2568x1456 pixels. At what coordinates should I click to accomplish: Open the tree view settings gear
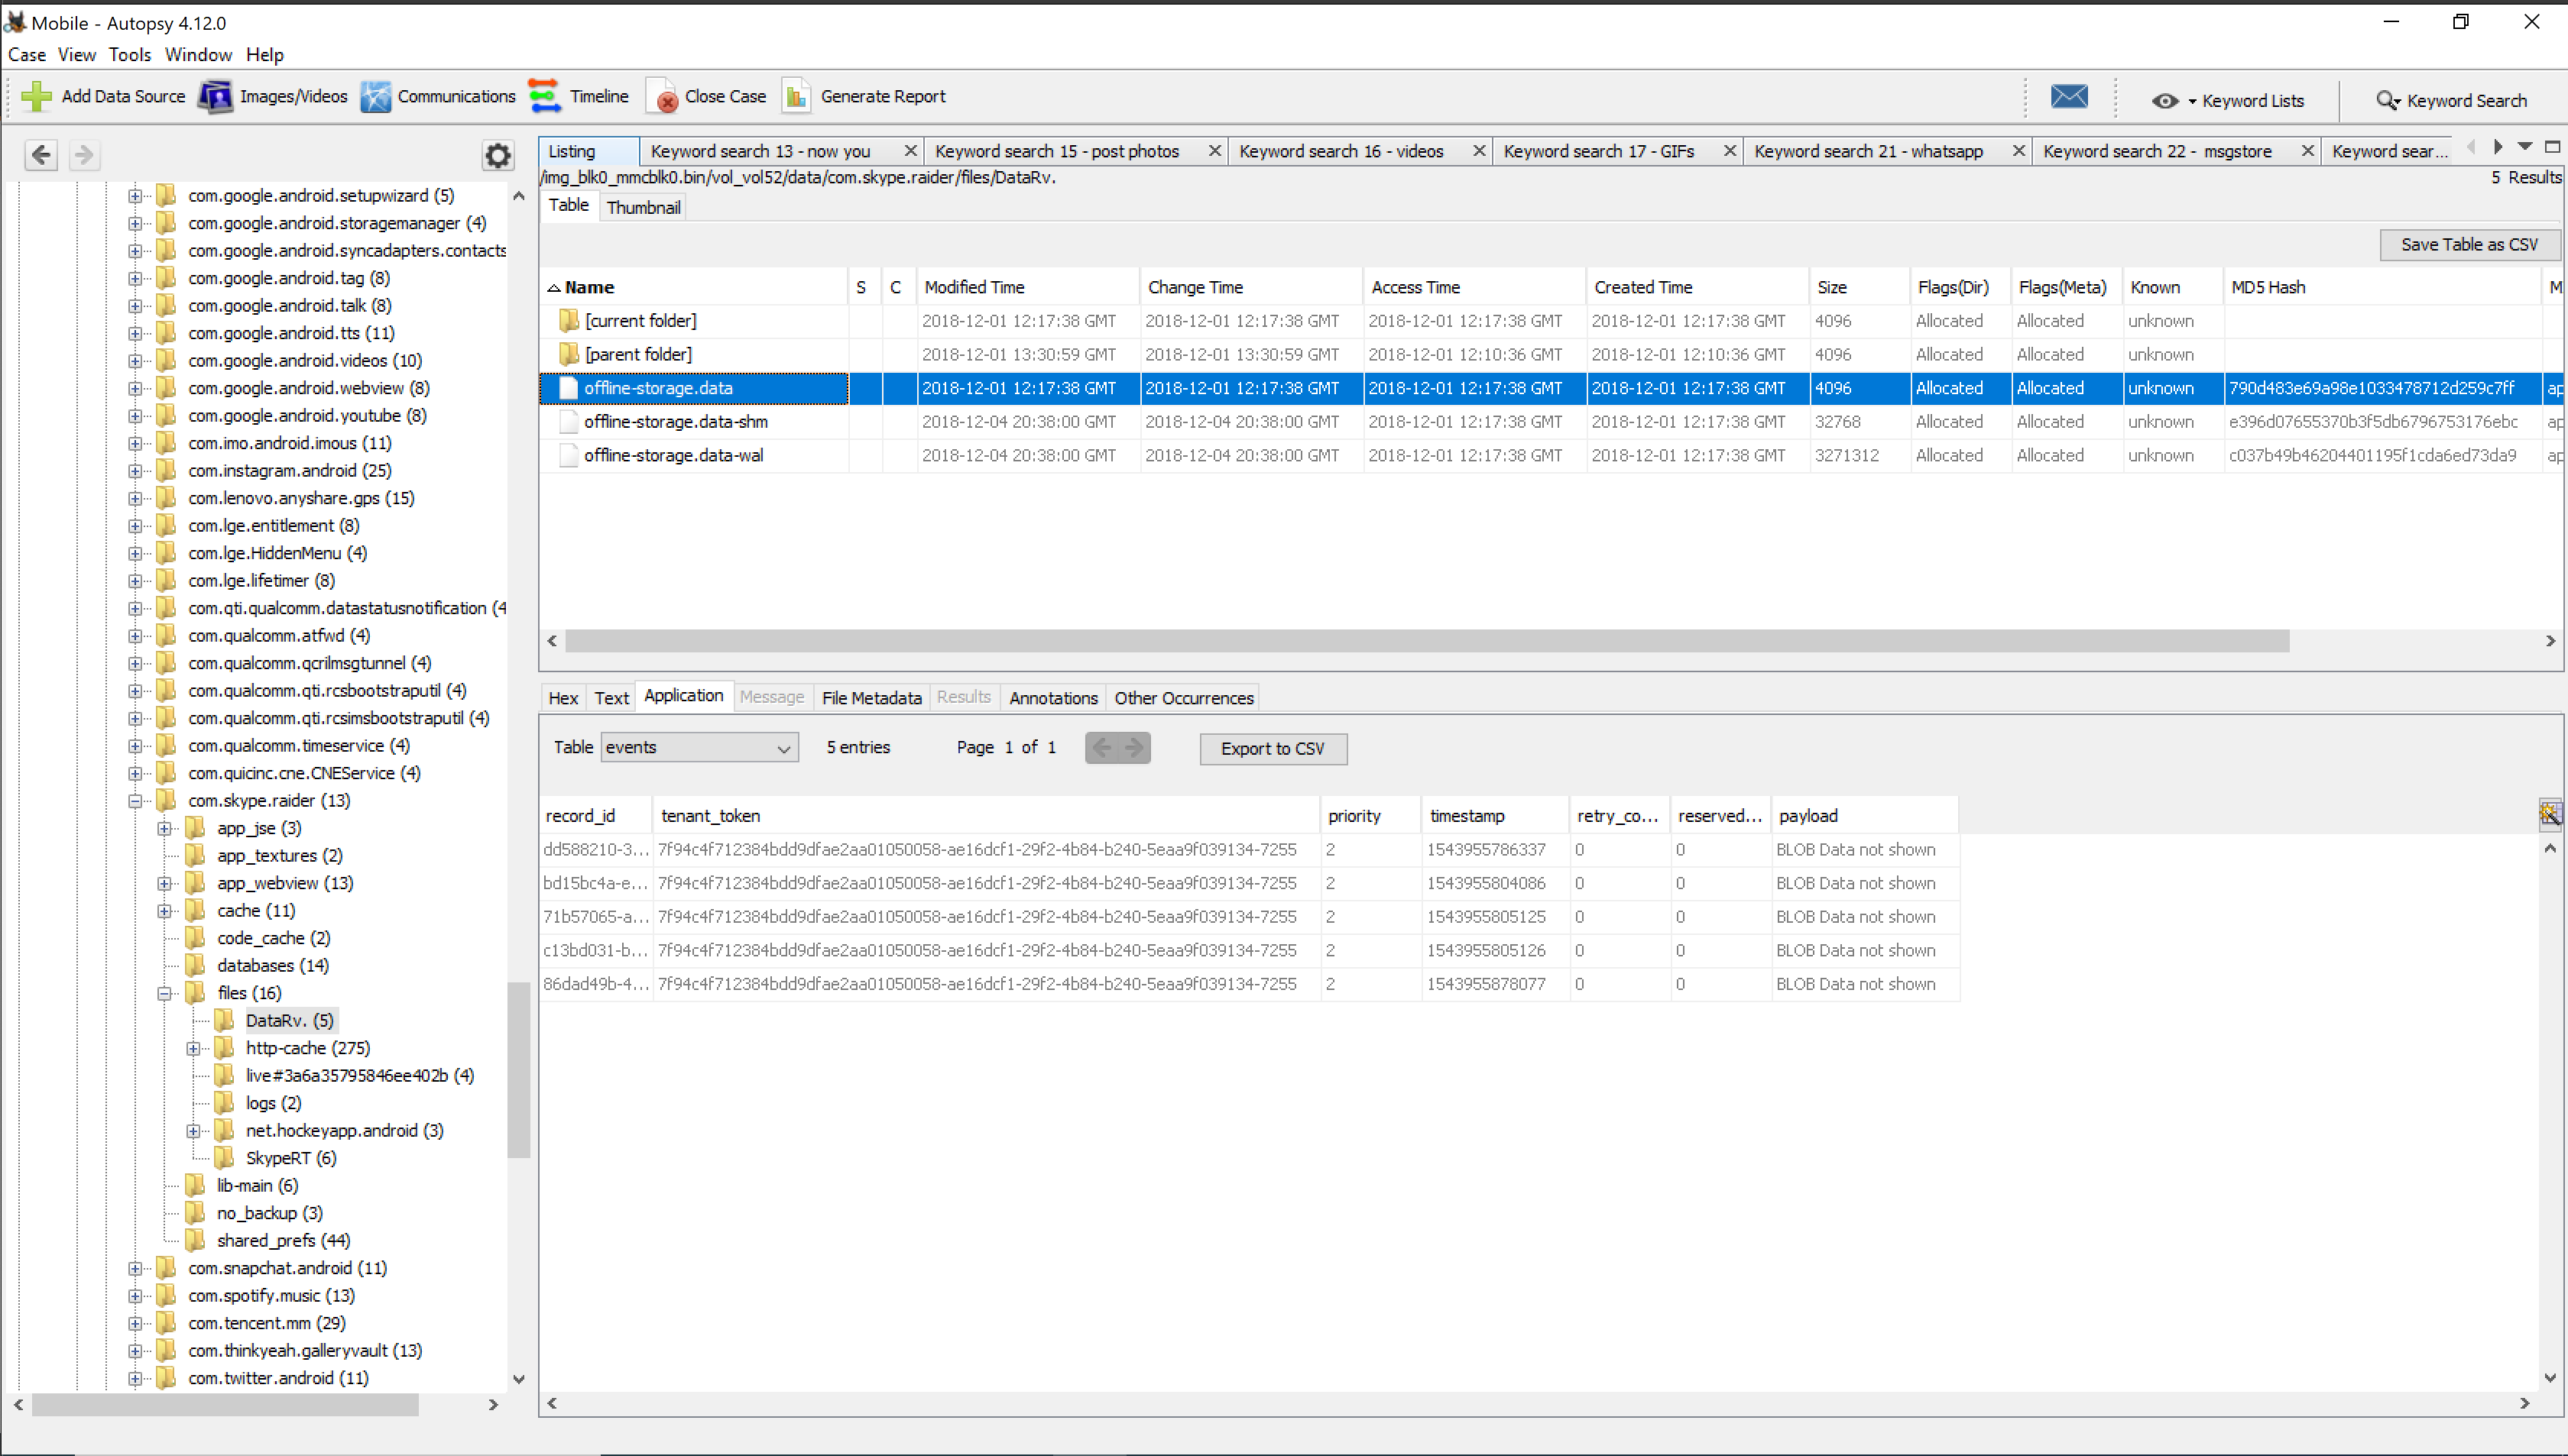pos(498,155)
